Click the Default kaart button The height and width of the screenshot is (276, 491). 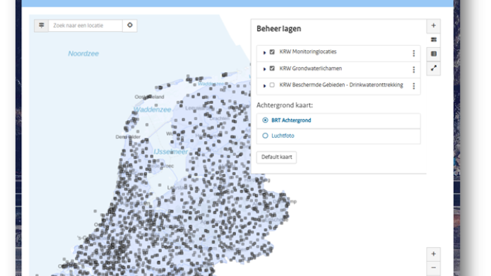(276, 157)
